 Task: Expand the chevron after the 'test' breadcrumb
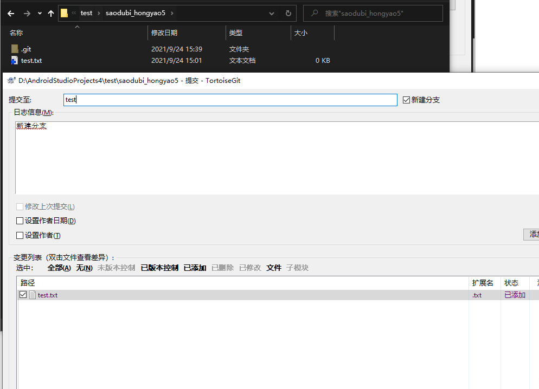99,13
